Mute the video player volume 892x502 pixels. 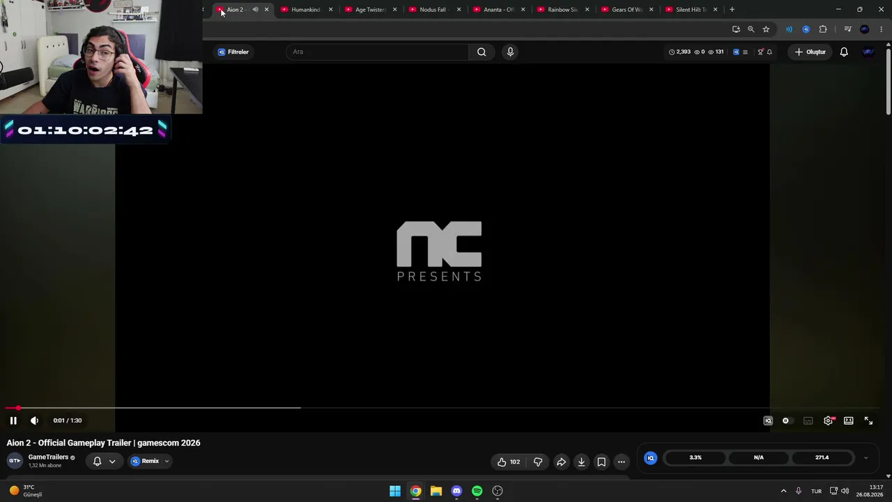34,420
